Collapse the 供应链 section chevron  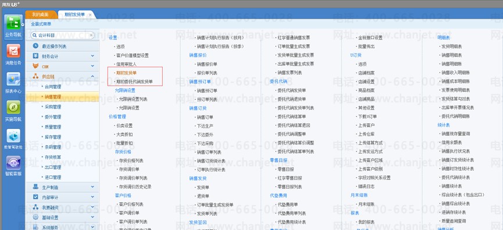(92, 76)
